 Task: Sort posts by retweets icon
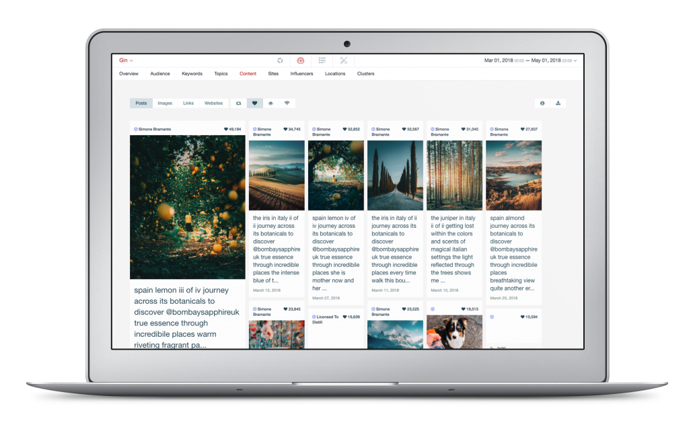tap(238, 104)
